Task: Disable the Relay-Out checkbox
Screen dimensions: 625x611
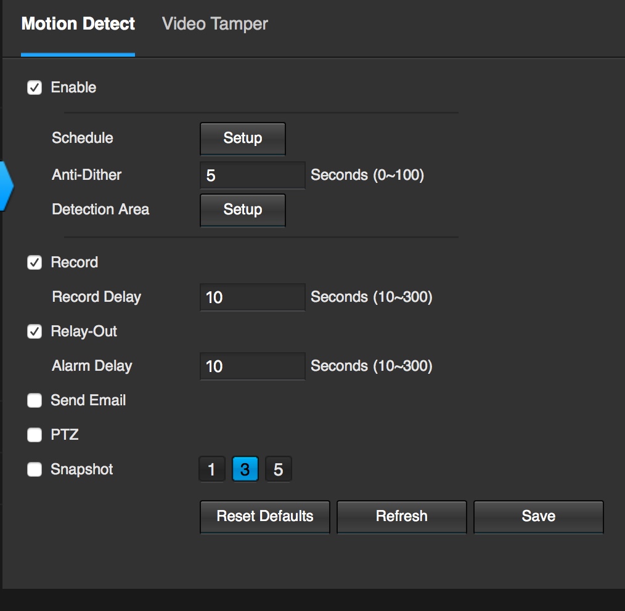Action: 35,331
